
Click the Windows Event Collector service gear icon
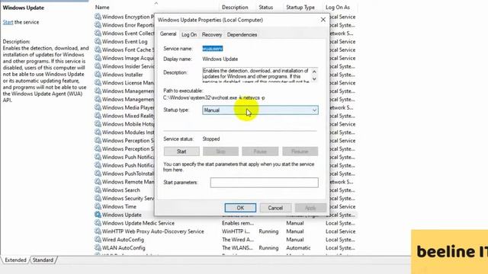(x=98, y=33)
